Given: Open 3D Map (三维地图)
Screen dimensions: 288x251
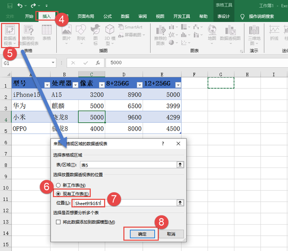Looking at the screenshot, I should coord(254,35).
